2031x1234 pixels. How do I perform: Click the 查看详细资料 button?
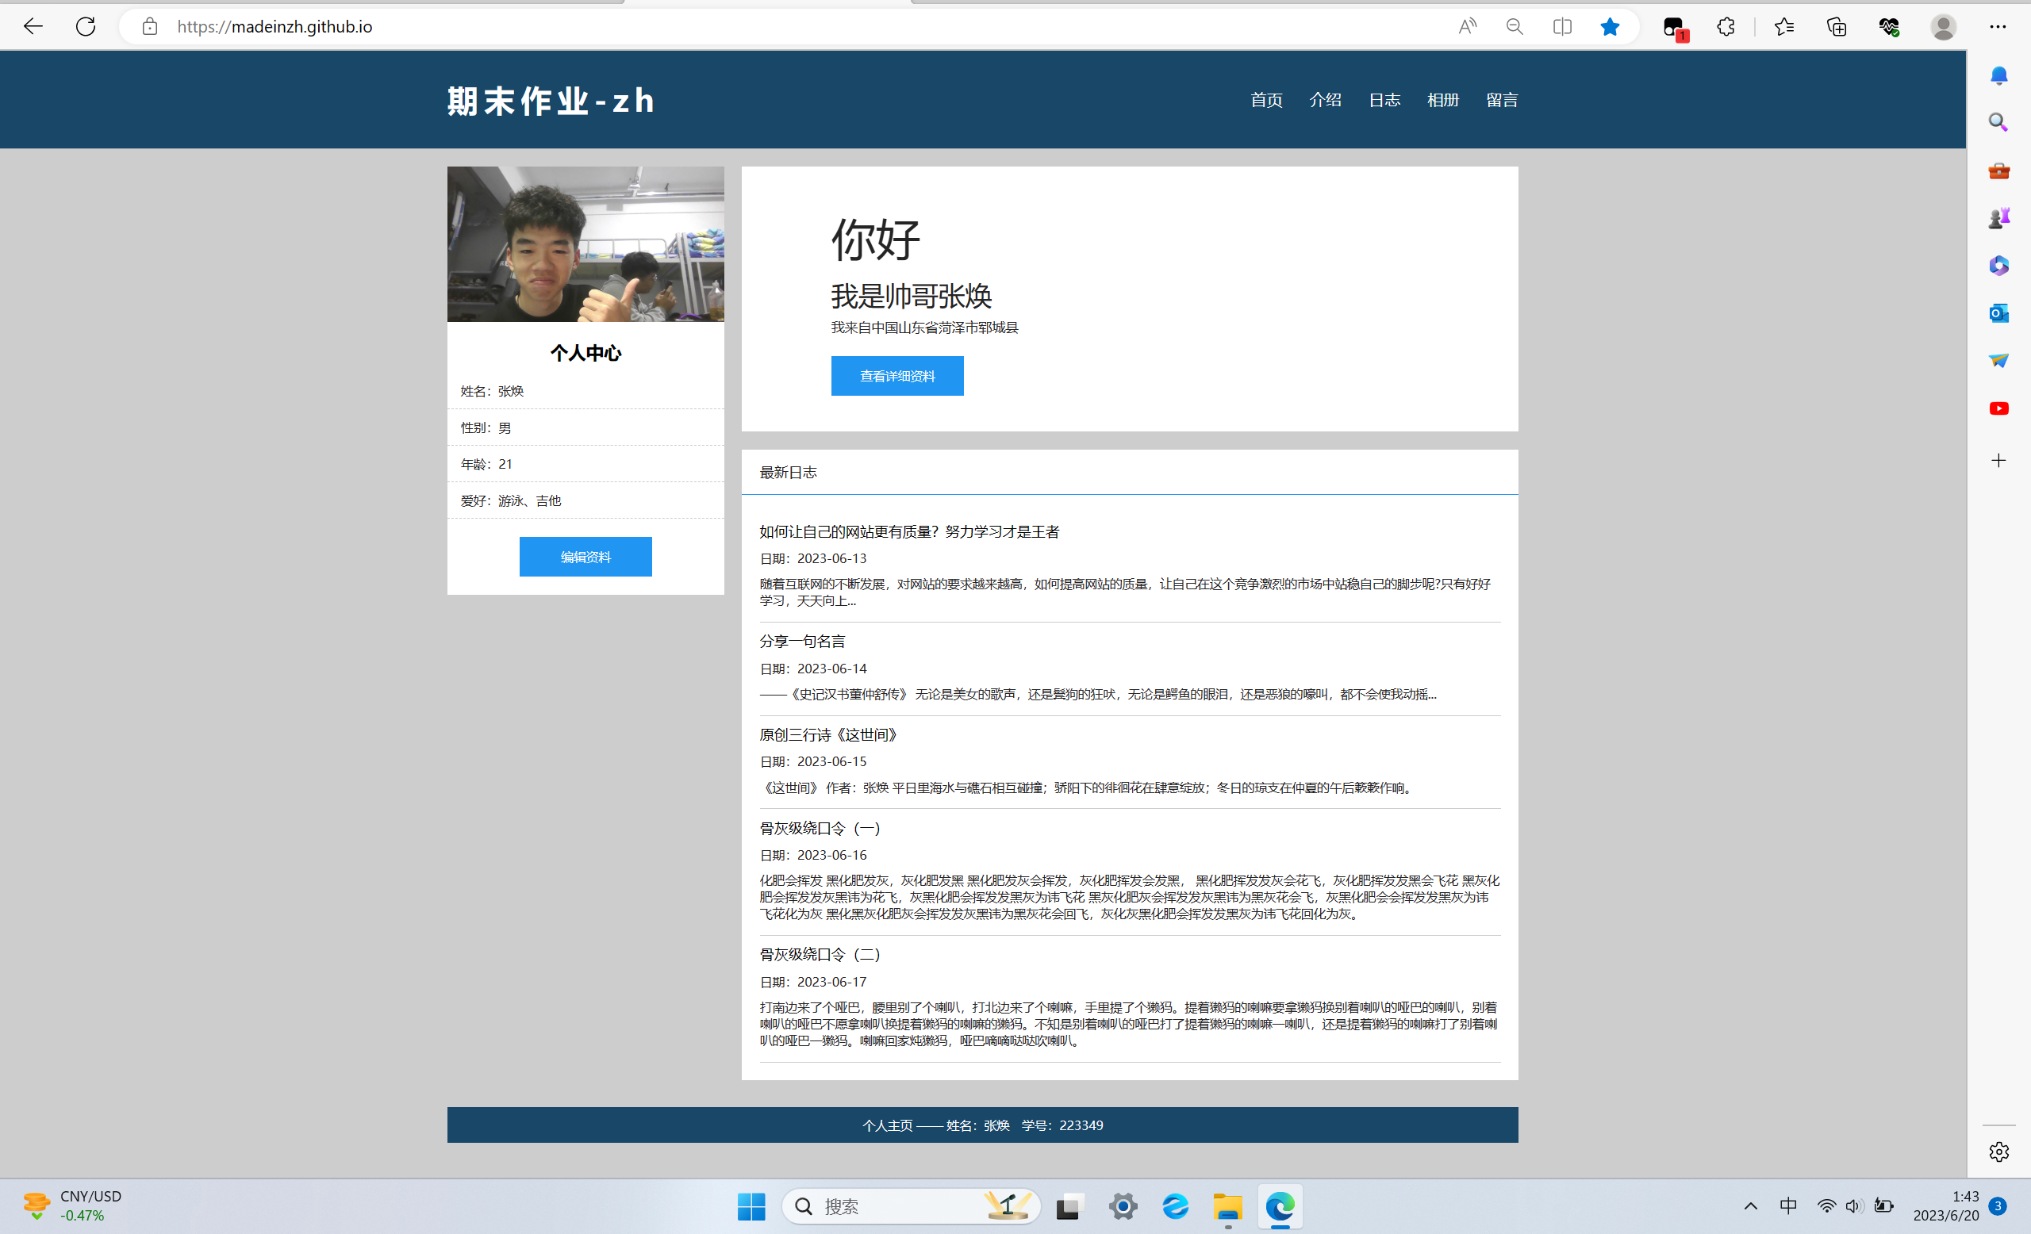896,376
